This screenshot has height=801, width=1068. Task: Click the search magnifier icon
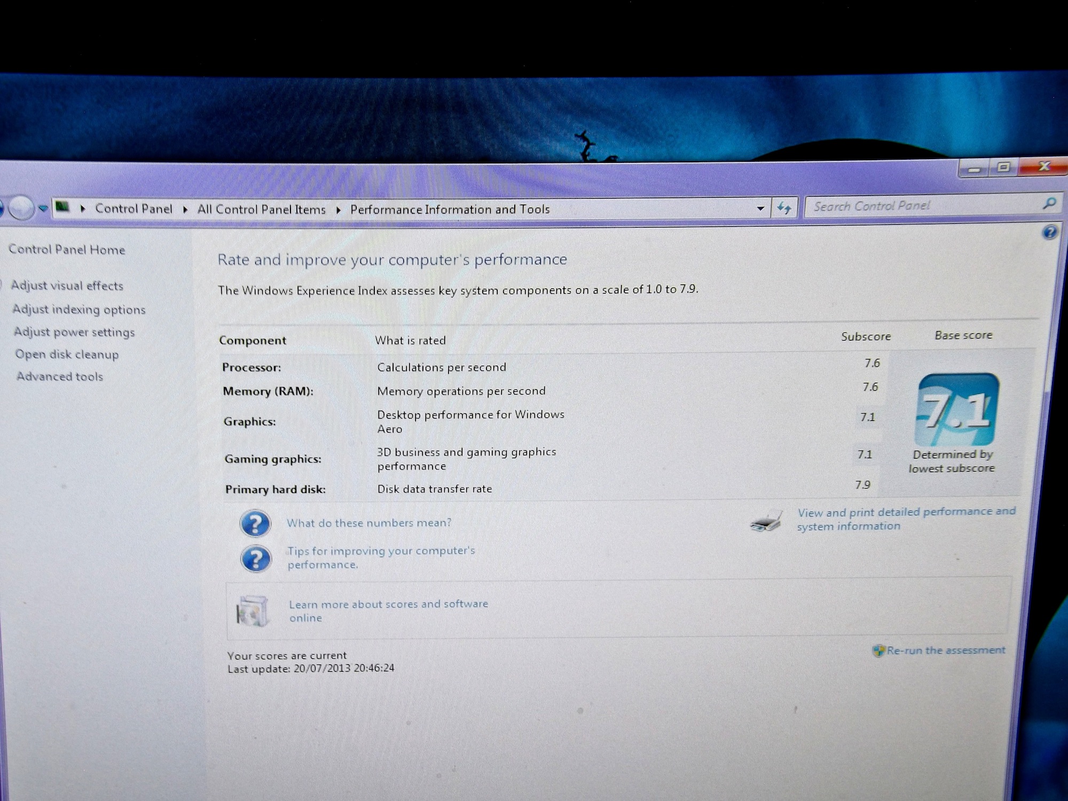pos(1049,204)
